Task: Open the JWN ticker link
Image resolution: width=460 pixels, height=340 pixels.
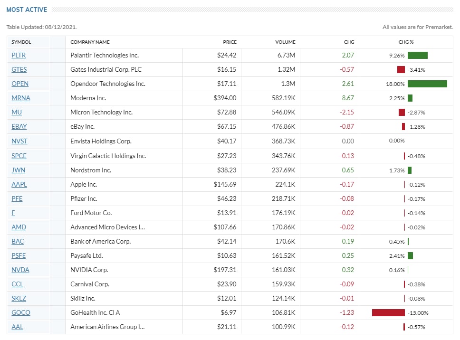Action: click(18, 170)
